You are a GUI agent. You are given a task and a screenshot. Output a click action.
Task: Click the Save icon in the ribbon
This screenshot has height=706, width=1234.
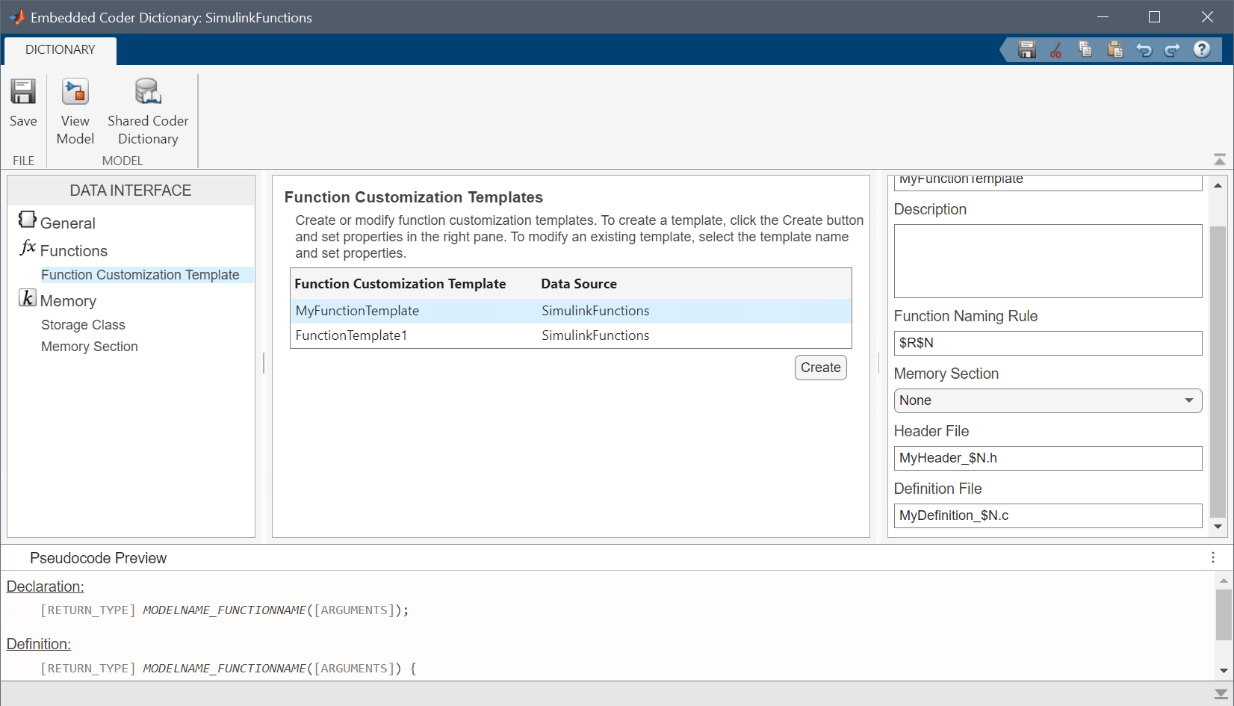point(23,102)
